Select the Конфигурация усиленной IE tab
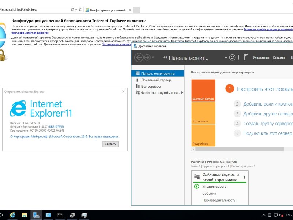 point(108,10)
